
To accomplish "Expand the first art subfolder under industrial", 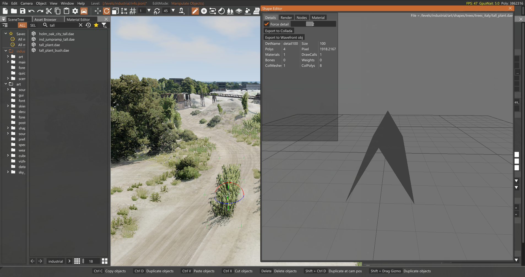I will coord(8,56).
